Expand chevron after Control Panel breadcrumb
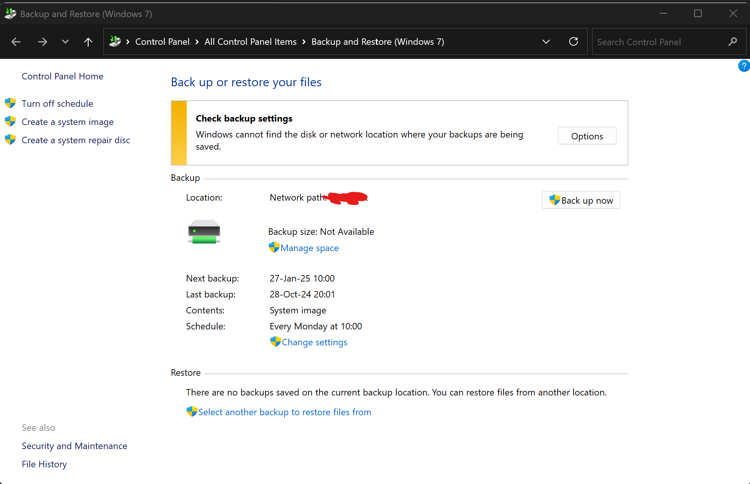750x484 pixels. click(197, 42)
